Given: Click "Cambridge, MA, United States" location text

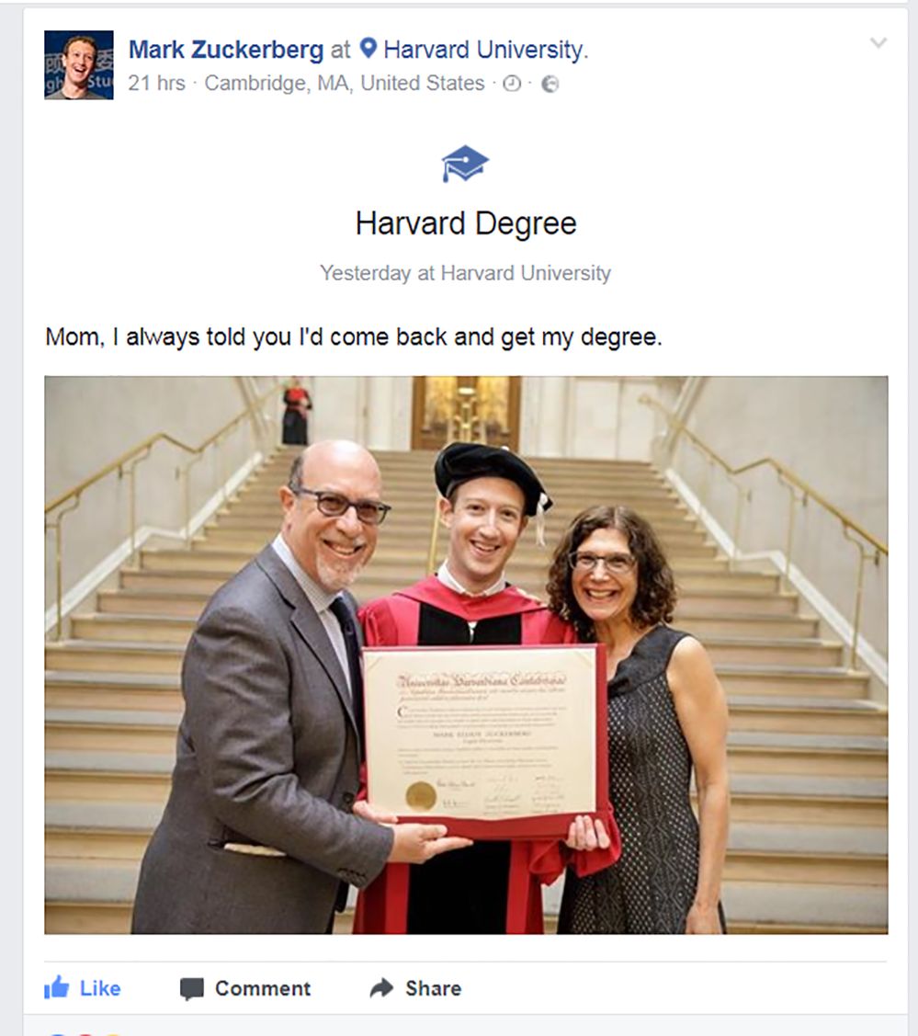Looking at the screenshot, I should pyautogui.click(x=345, y=84).
